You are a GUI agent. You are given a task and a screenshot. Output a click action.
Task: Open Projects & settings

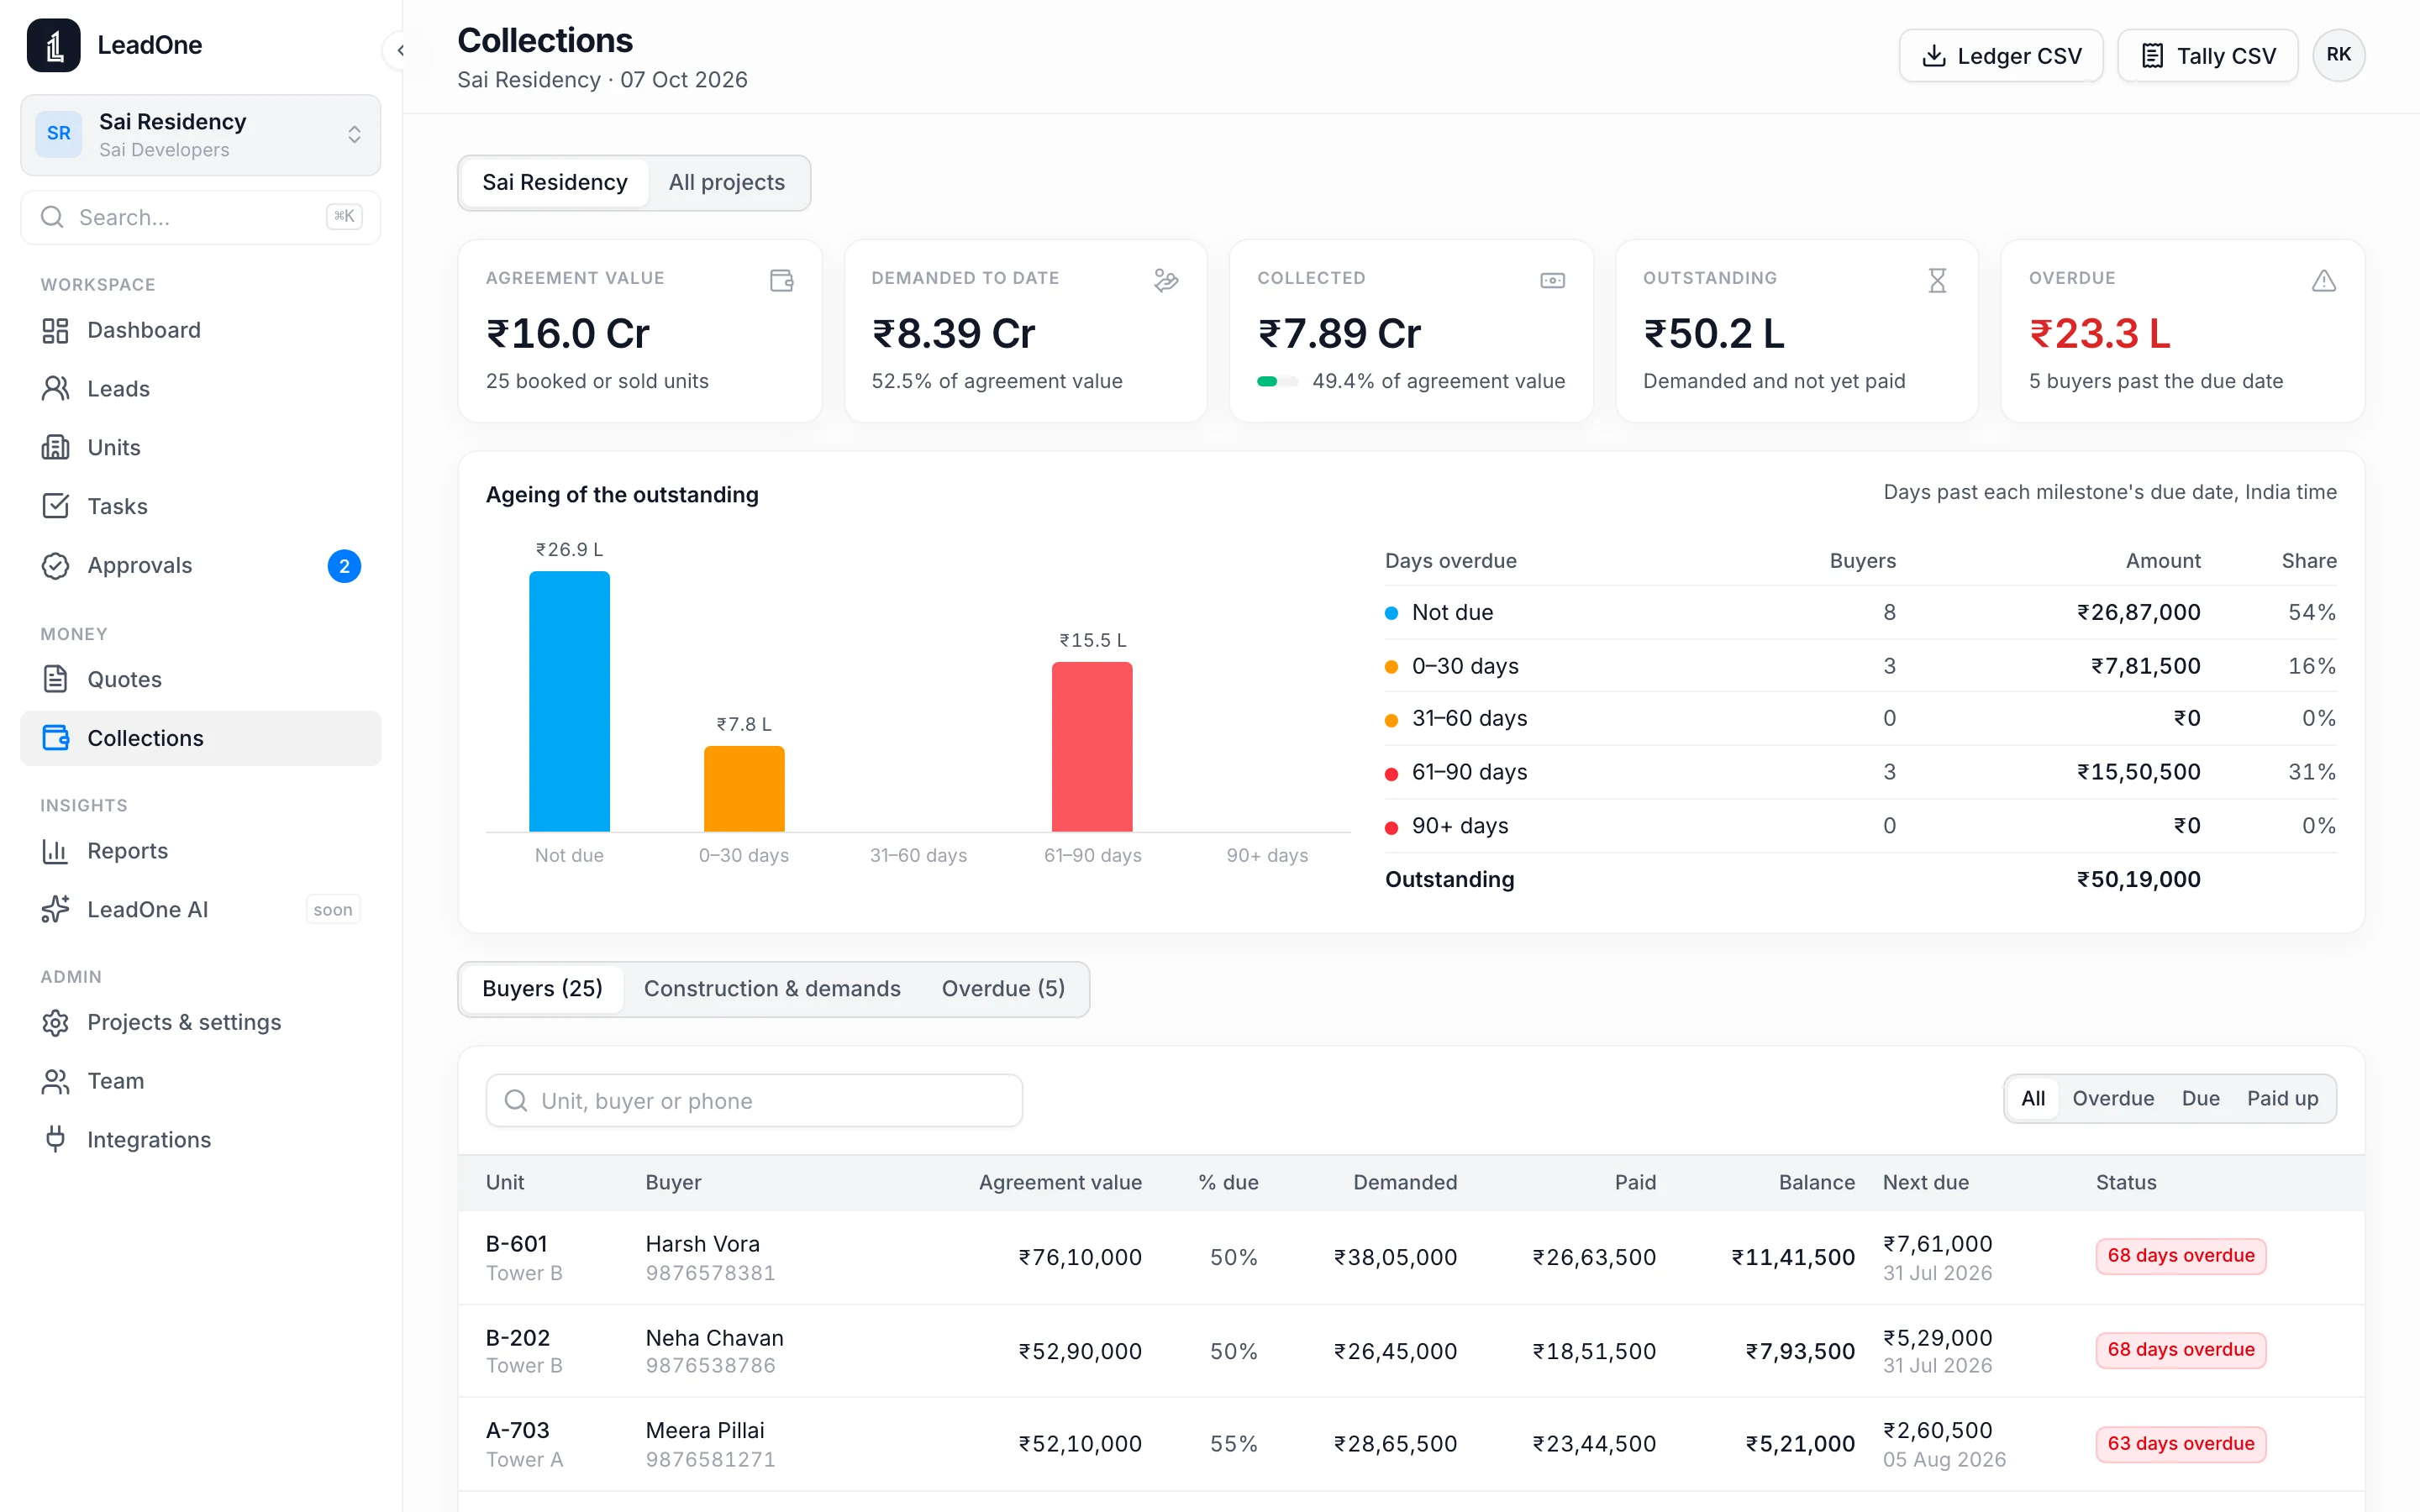(x=200, y=1022)
